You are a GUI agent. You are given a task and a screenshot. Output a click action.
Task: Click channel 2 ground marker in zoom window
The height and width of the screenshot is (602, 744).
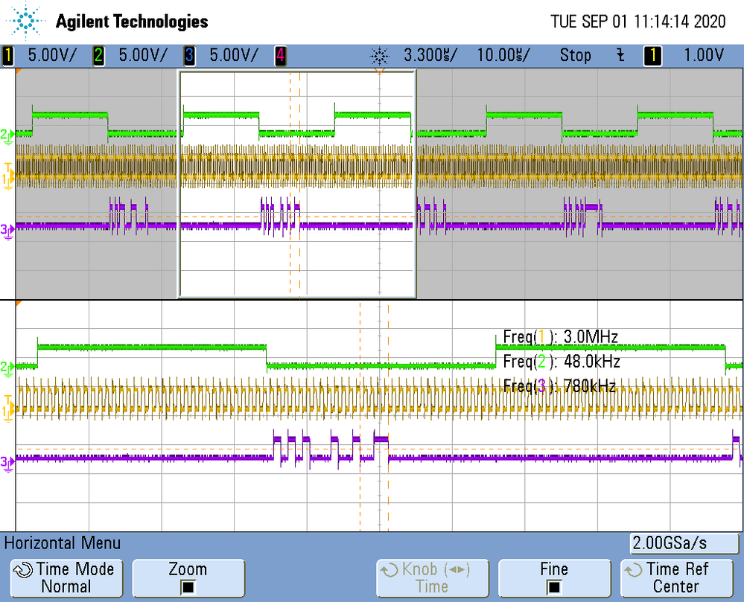tap(7, 368)
